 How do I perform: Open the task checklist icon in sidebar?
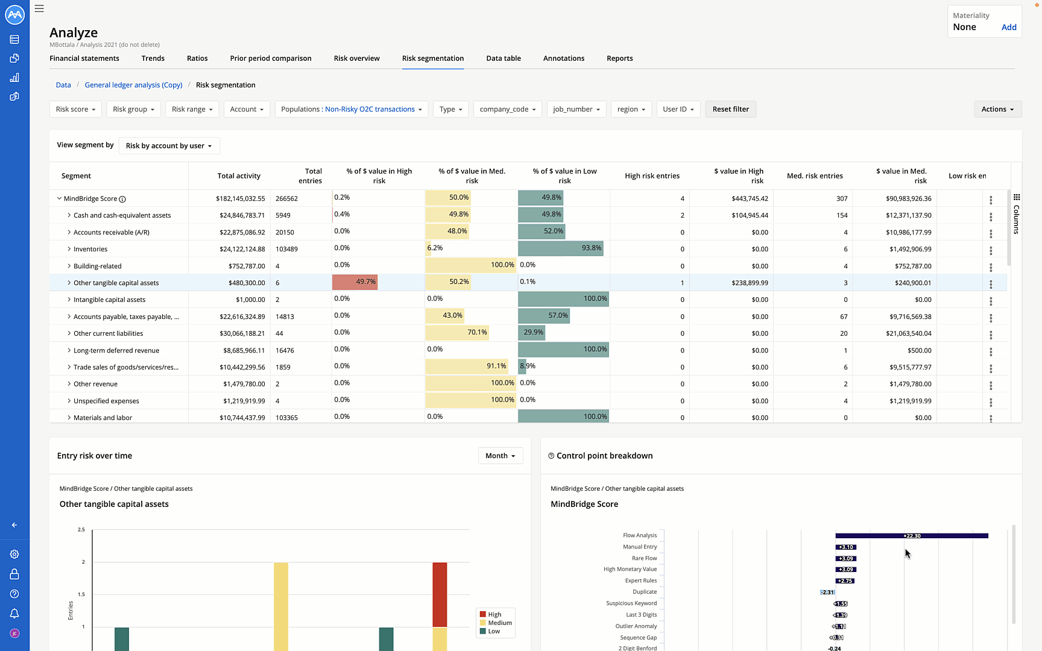coord(14,96)
